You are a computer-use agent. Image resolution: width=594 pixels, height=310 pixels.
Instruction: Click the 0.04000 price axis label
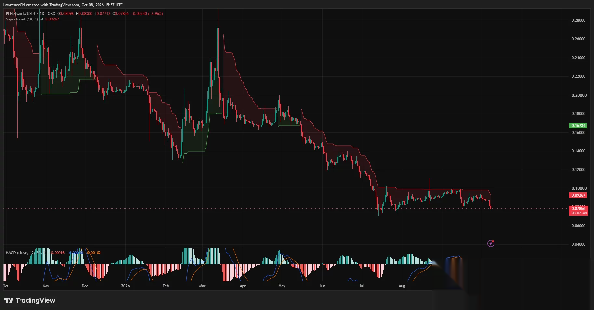[578, 244]
